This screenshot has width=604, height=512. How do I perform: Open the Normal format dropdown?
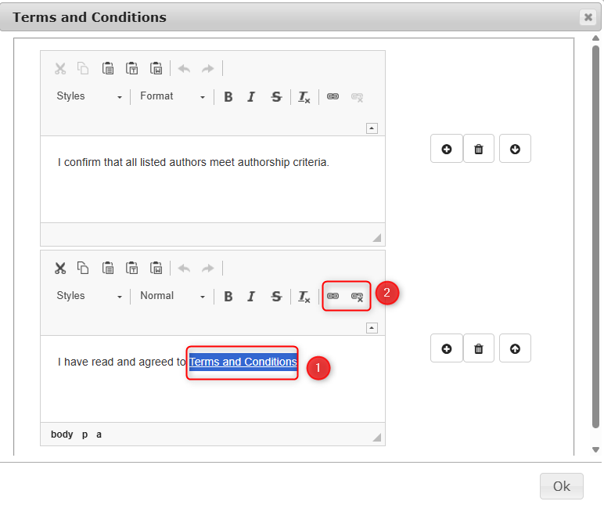pos(172,296)
